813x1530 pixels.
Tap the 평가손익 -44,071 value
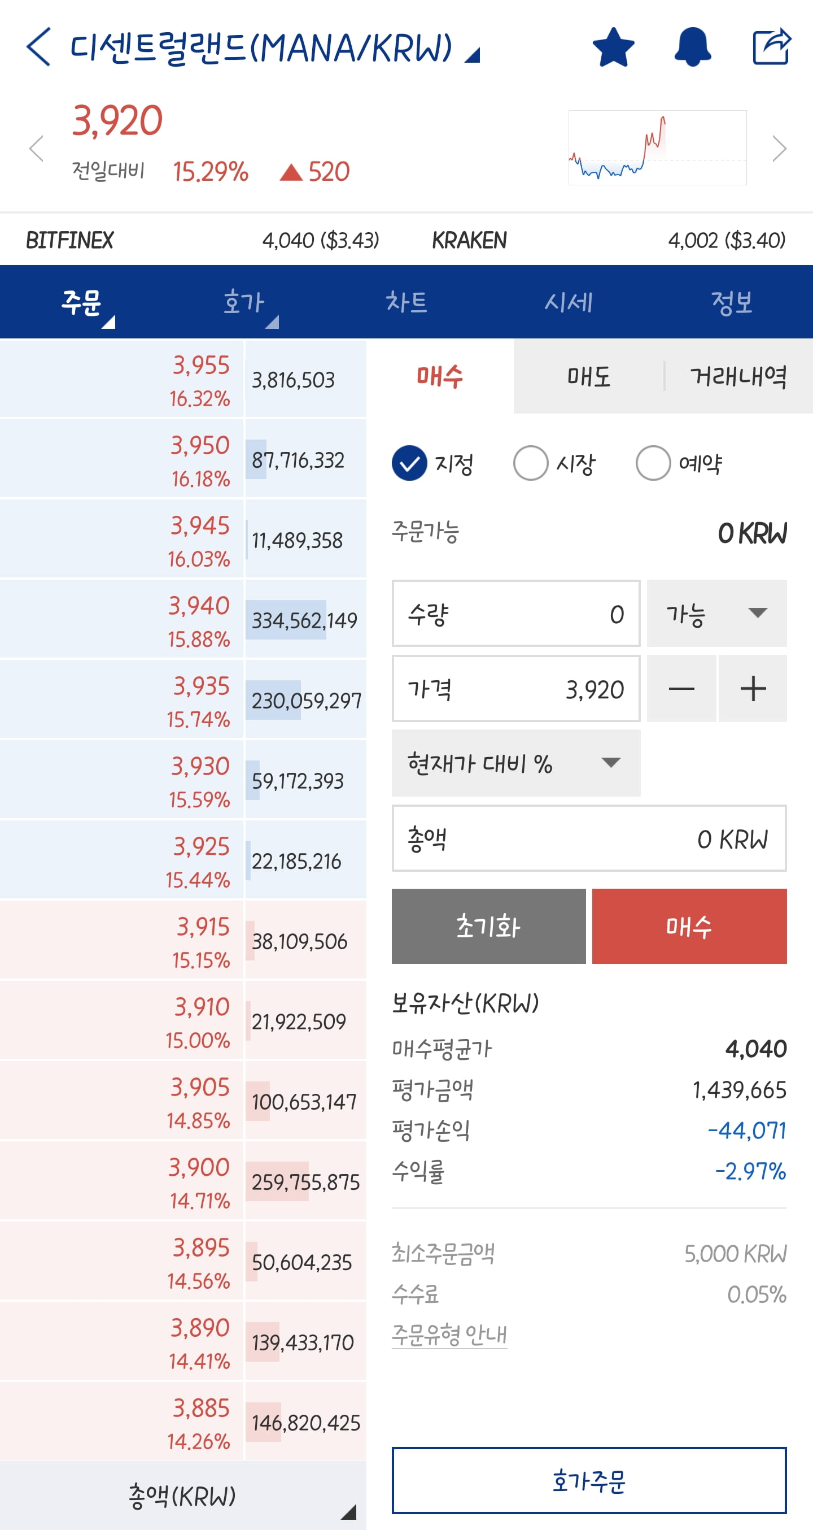click(747, 1131)
